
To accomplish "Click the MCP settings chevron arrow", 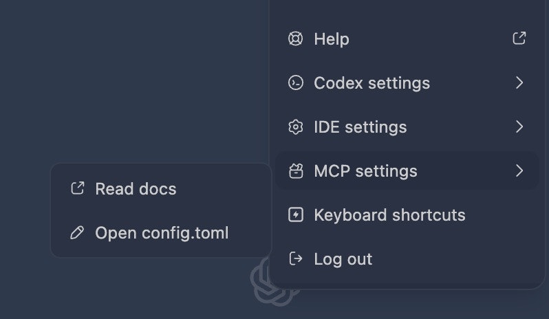I will [519, 171].
